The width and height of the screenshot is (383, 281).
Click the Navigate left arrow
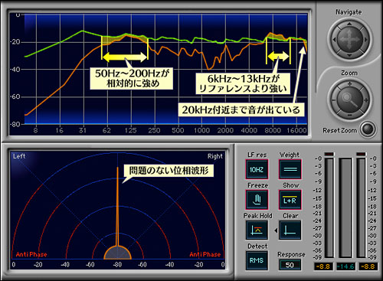click(x=334, y=40)
